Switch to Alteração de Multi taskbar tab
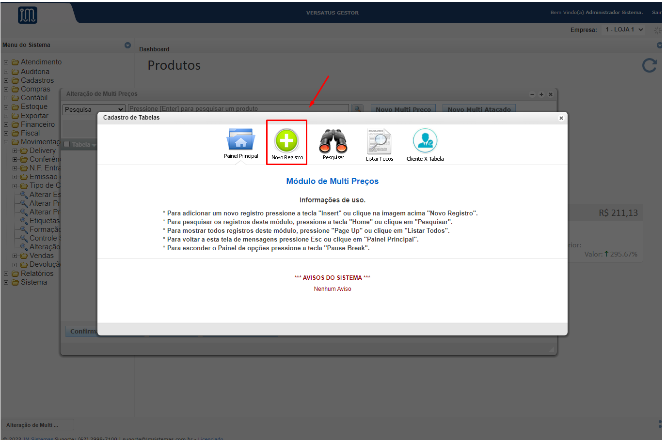The width and height of the screenshot is (666, 440). point(38,425)
